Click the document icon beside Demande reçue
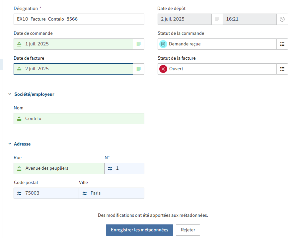This screenshot has width=295, height=238. coord(163,44)
